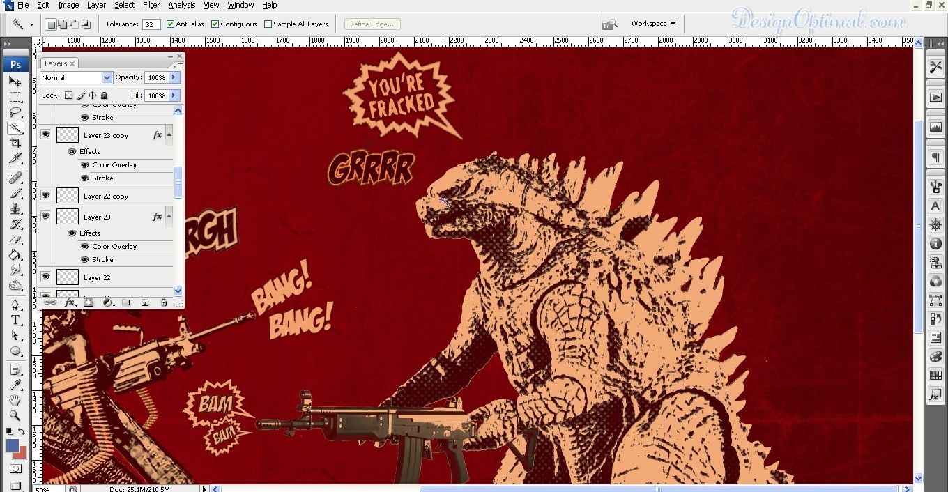Toggle visibility of Layer 23

coord(45,217)
